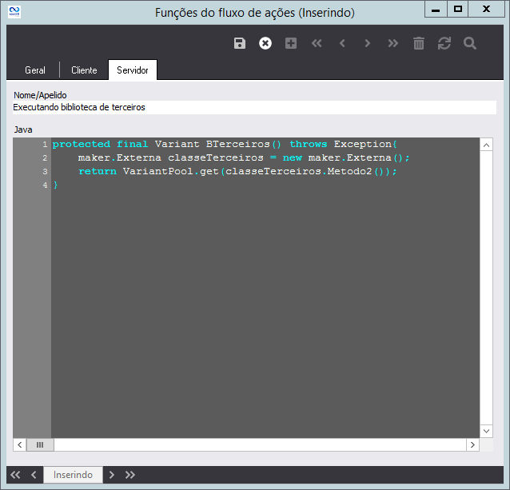Click the trash delete icon
Viewport: 510px width, 490px height.
pyautogui.click(x=419, y=43)
